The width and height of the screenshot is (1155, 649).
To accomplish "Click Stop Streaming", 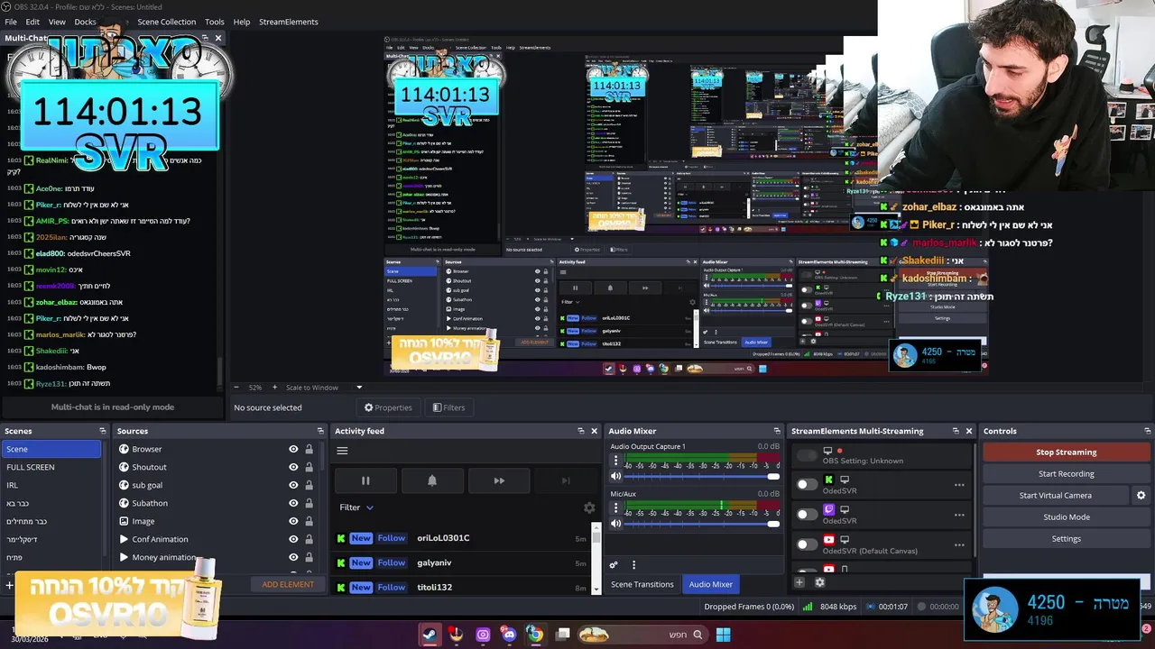I will pyautogui.click(x=1067, y=452).
